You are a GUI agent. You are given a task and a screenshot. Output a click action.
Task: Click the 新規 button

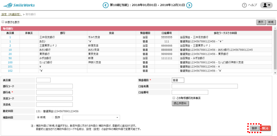point(271,22)
